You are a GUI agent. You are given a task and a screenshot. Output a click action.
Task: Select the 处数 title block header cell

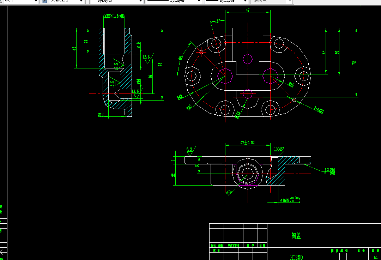click(x=220, y=246)
